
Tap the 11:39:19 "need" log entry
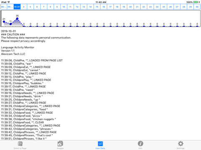tap(18, 90)
